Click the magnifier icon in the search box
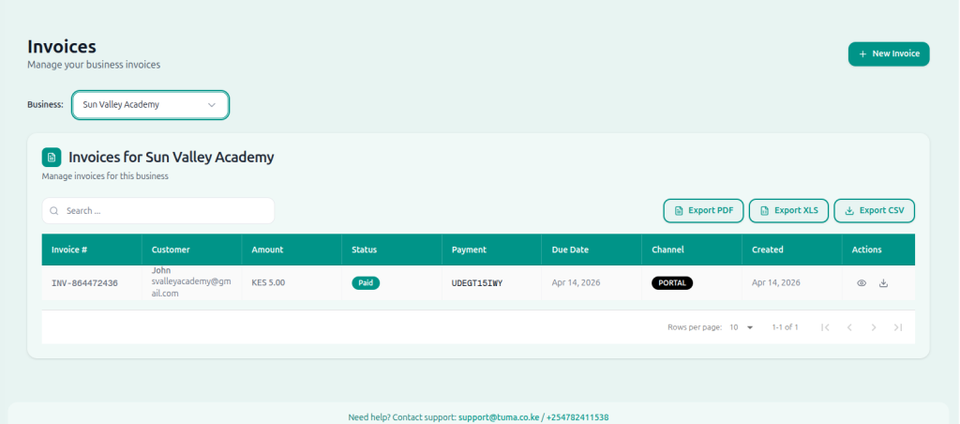This screenshot has height=424, width=960. click(x=54, y=211)
